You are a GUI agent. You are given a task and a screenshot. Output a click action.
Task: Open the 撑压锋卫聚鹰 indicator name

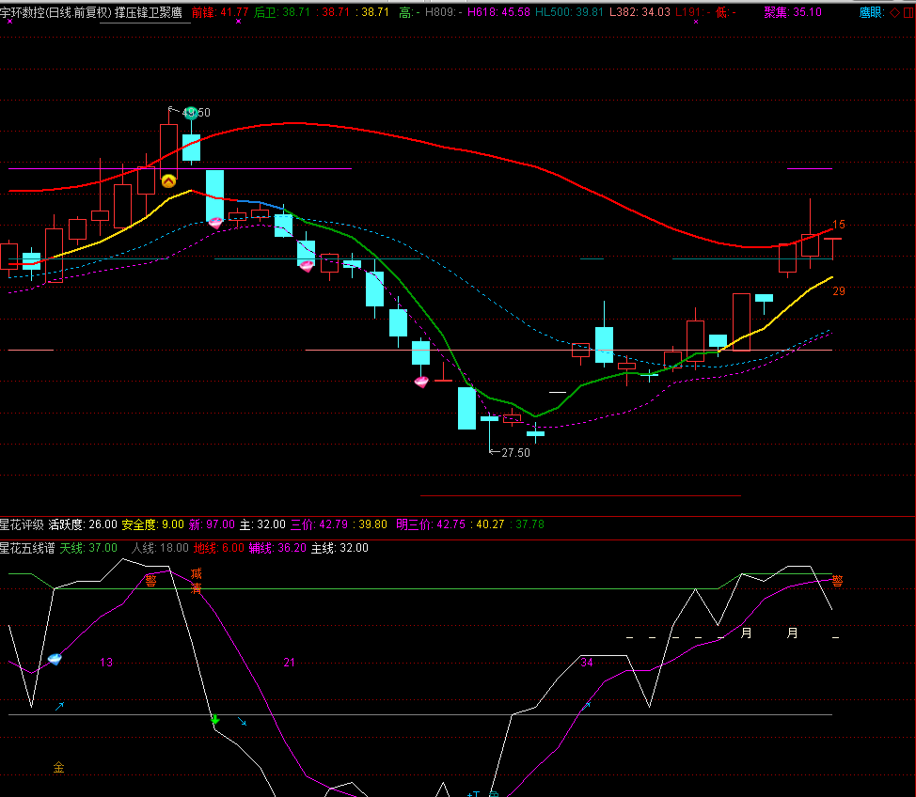pos(149,12)
